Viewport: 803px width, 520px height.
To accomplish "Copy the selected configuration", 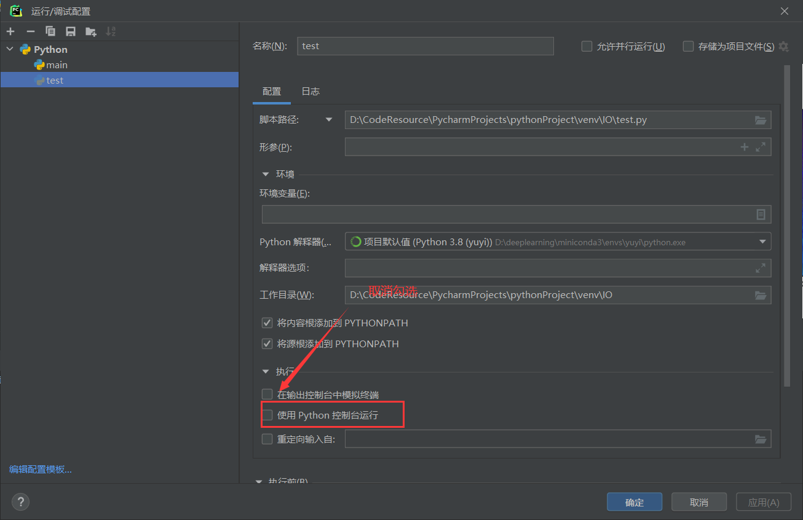I will (x=50, y=31).
